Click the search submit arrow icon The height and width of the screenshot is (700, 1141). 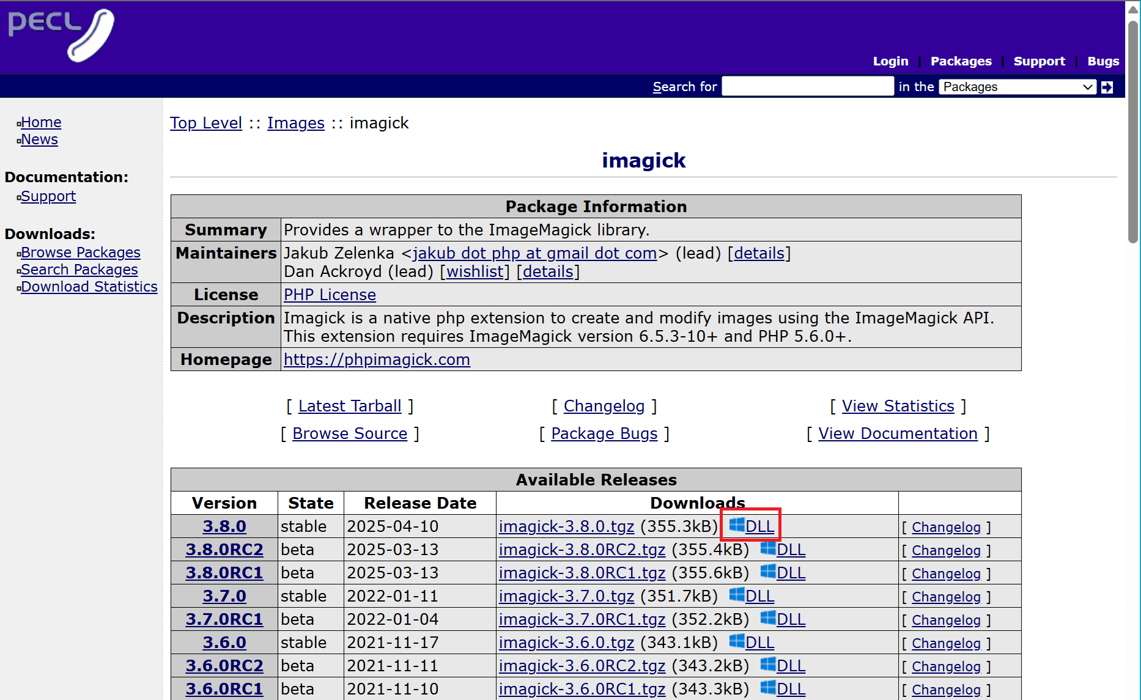coord(1107,87)
